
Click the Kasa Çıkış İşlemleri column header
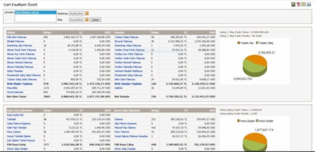pyautogui.click(x=132, y=110)
